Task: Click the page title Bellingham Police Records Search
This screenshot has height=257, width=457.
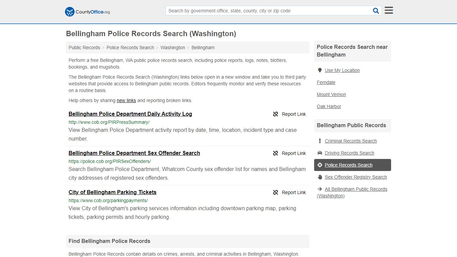Action: click(151, 33)
